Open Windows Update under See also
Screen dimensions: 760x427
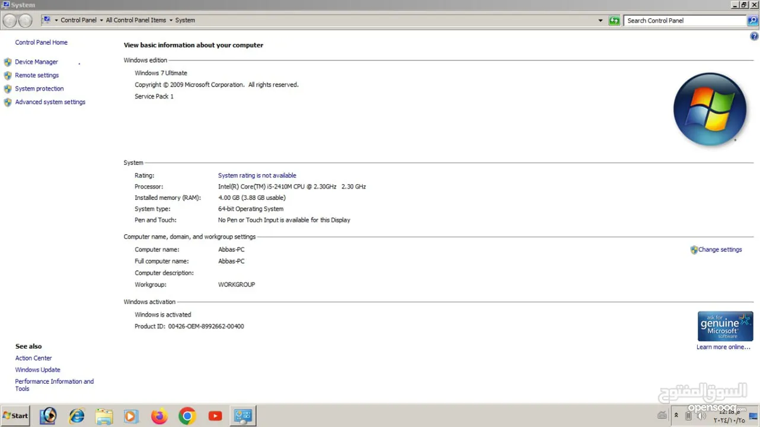tap(38, 370)
